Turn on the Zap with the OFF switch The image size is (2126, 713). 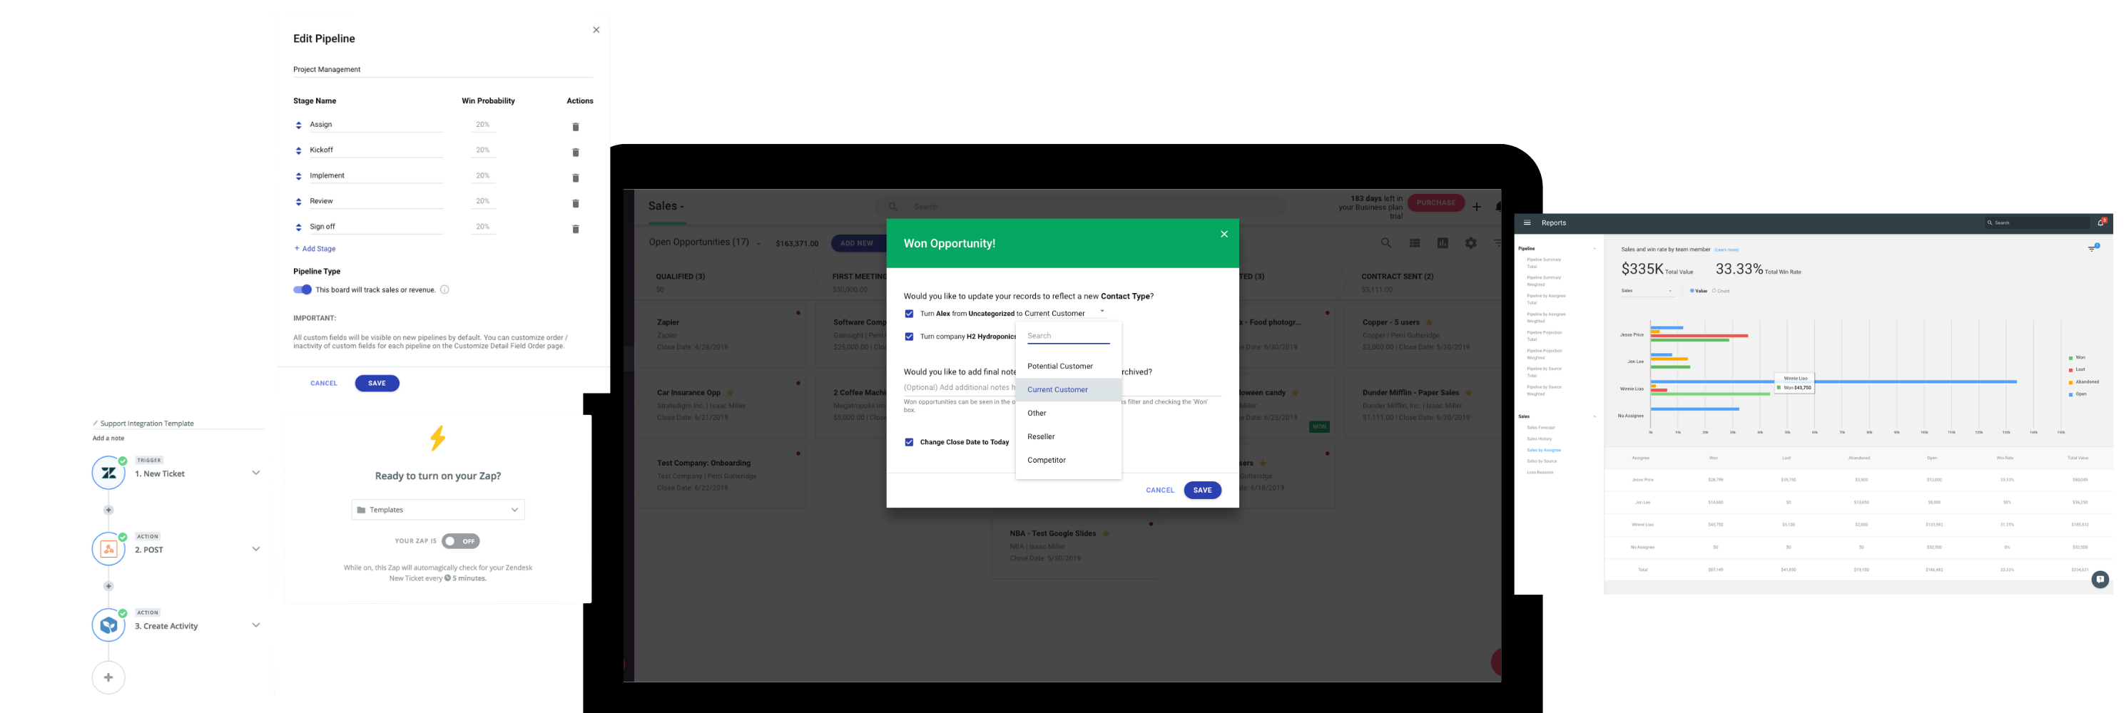[461, 541]
